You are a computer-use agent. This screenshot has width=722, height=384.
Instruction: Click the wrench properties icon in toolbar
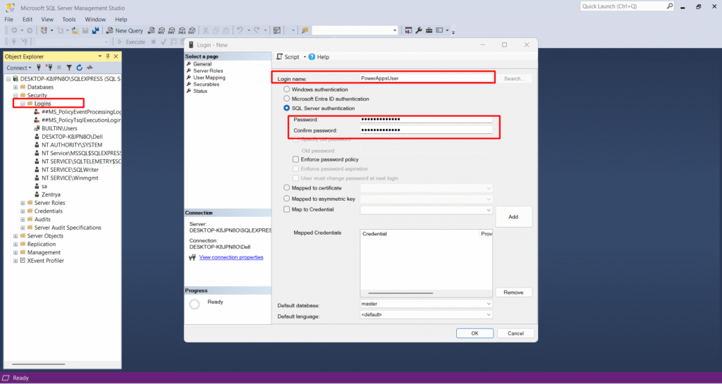pos(418,30)
